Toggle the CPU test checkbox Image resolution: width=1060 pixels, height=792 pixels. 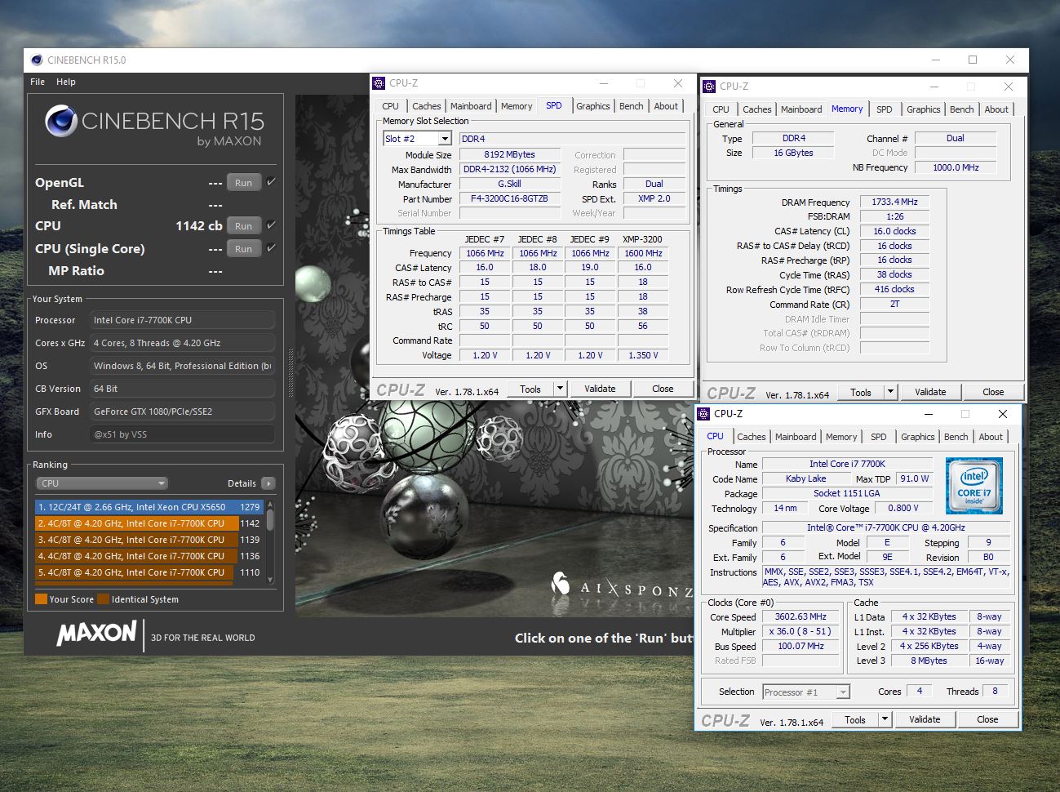(x=271, y=225)
